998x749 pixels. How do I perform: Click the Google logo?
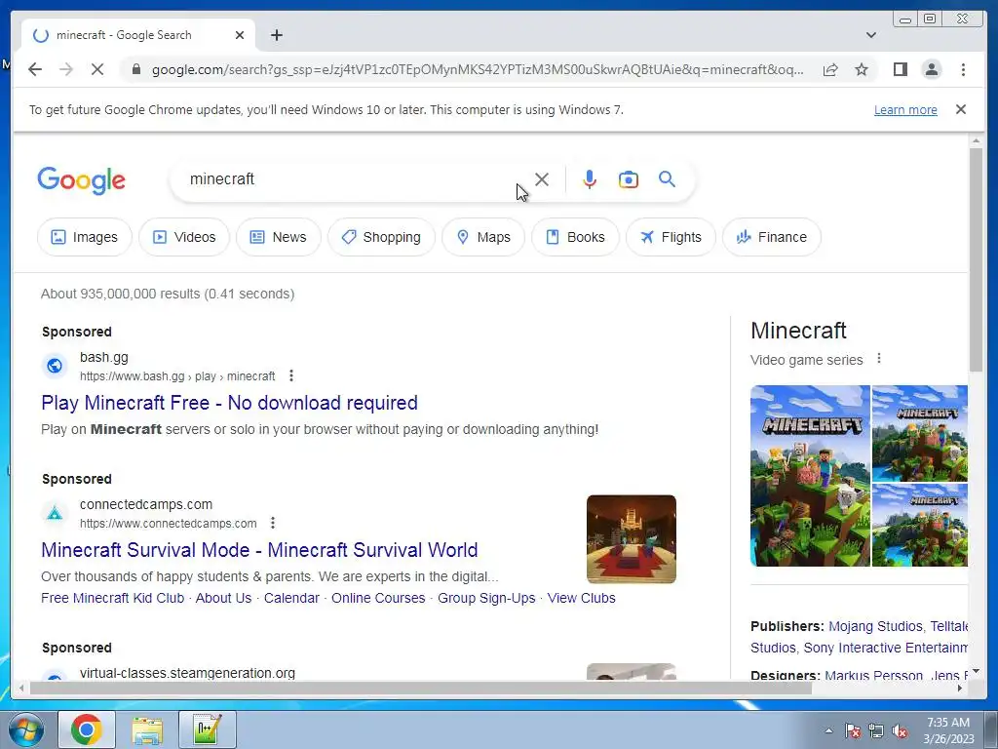point(82,180)
